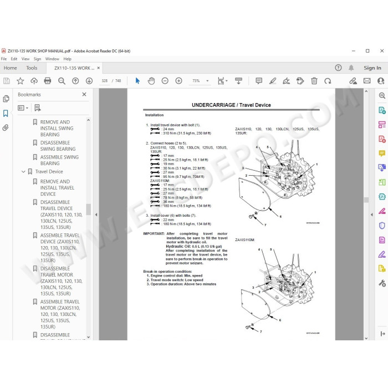This screenshot has height=388, width=388.
Task: Go to the previous page arrow
Action: [75, 81]
